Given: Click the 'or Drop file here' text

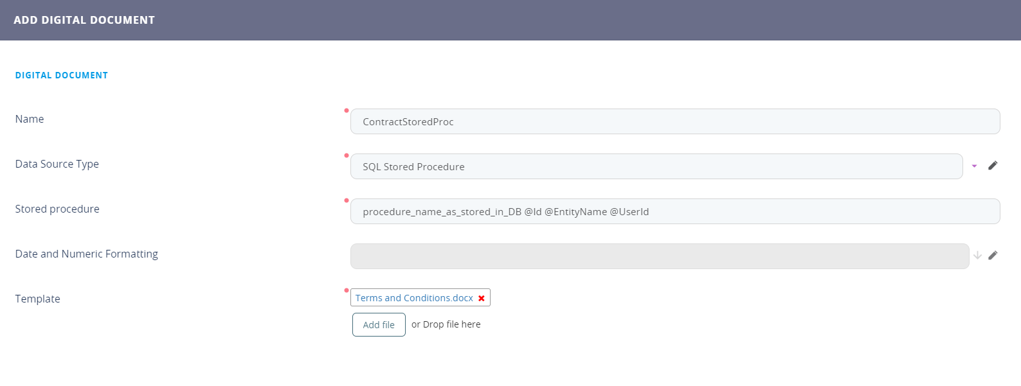Looking at the screenshot, I should click(446, 324).
